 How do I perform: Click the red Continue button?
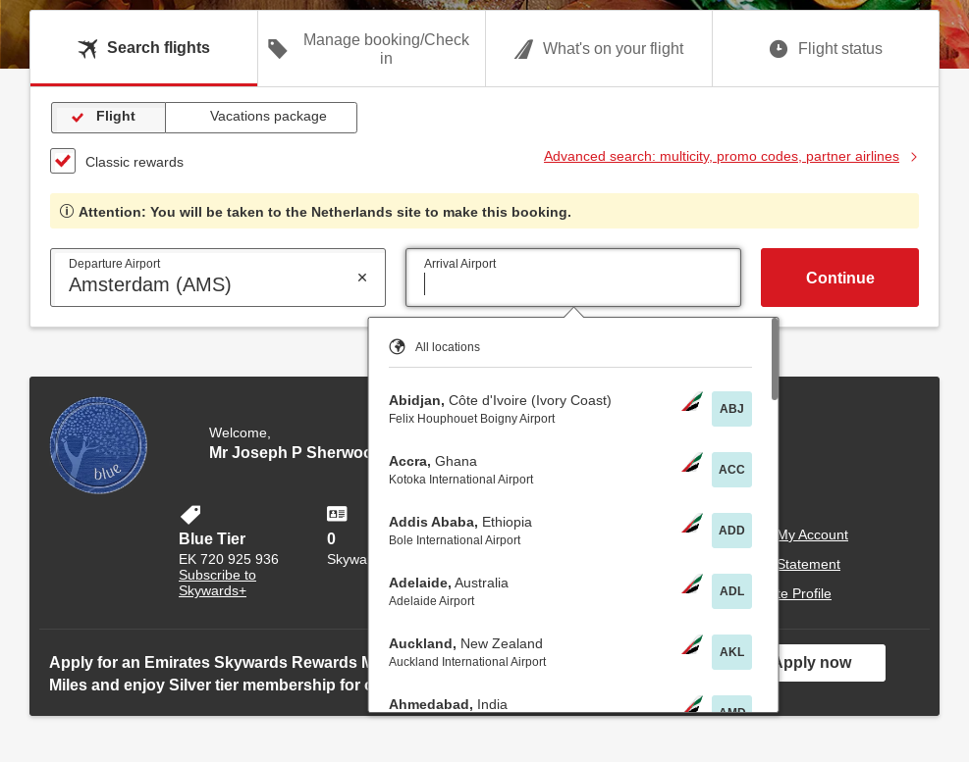839,278
